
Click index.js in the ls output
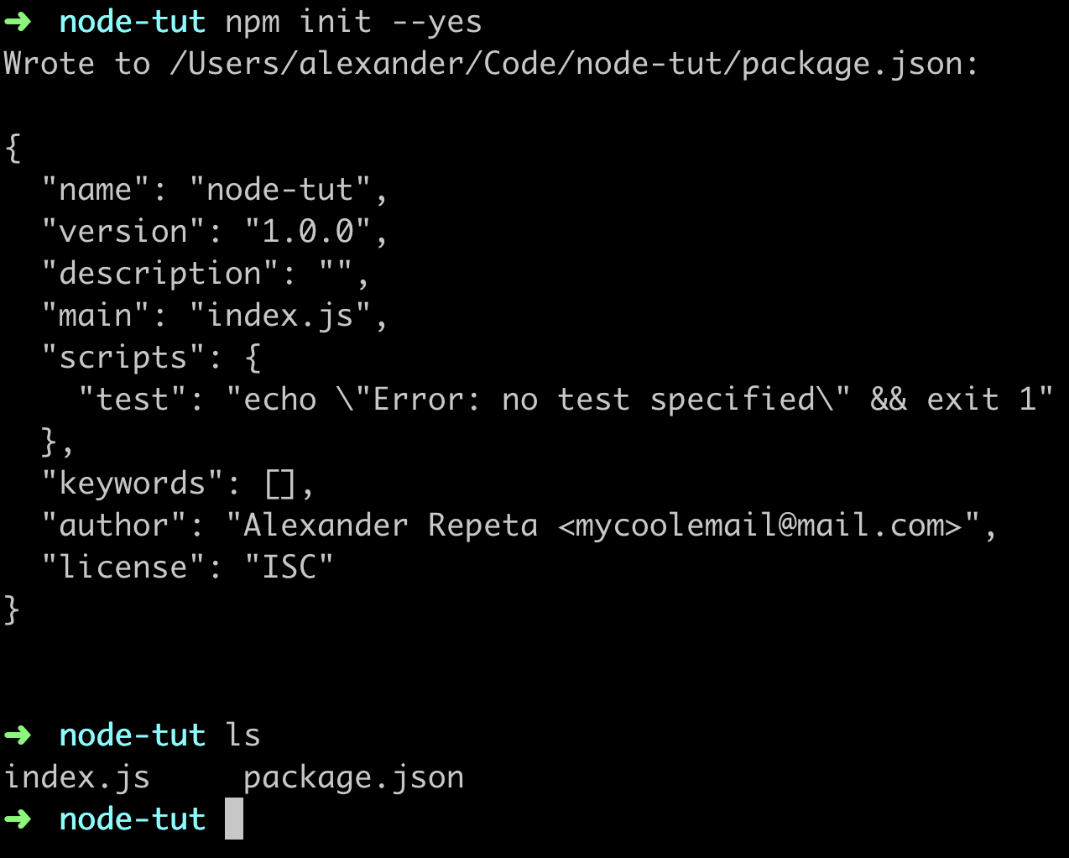77,777
